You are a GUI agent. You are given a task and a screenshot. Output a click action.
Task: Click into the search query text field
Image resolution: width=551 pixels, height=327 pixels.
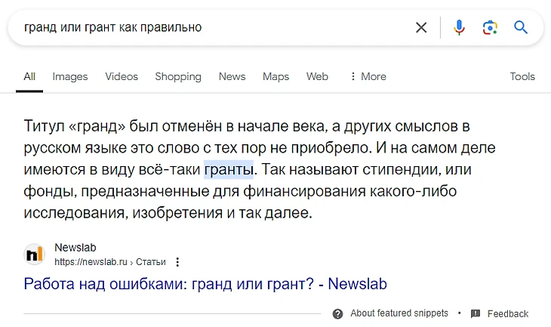pyautogui.click(x=211, y=28)
